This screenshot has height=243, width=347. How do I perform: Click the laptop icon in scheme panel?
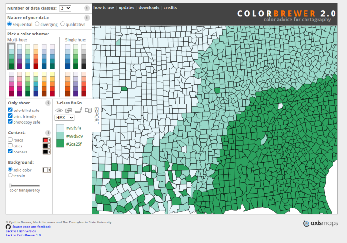tap(78, 110)
